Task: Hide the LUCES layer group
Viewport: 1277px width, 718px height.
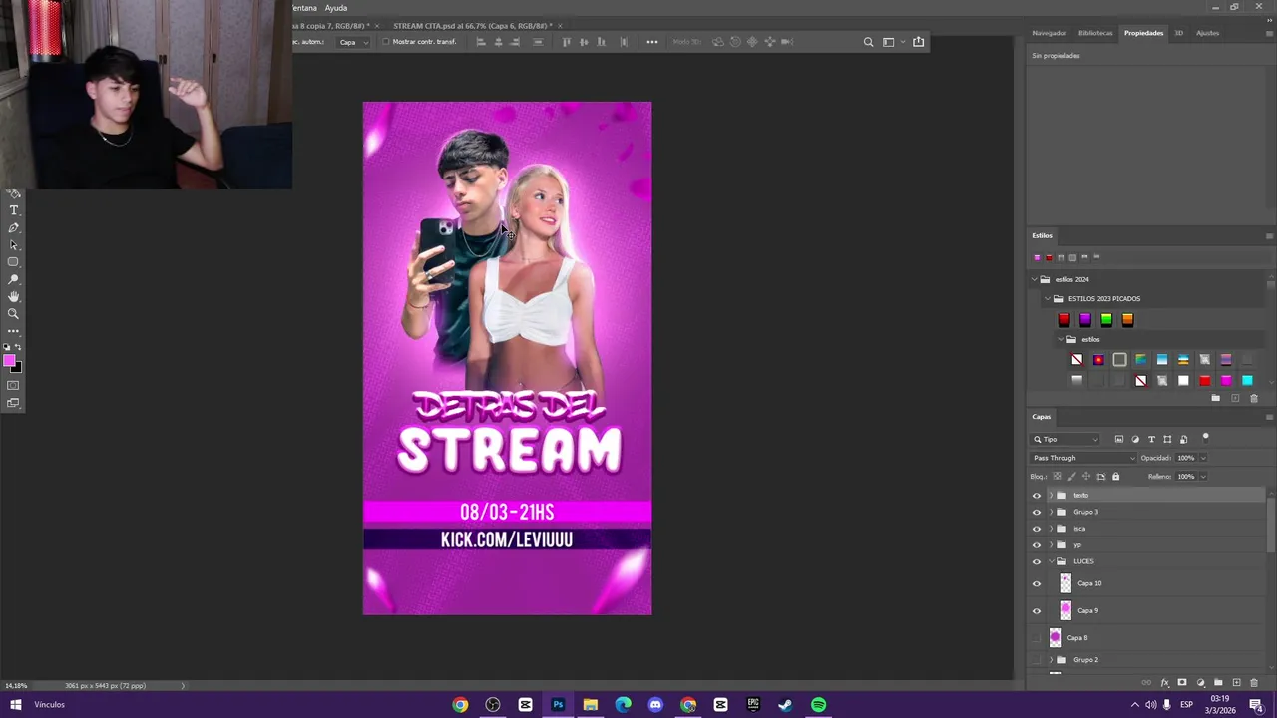Action: tap(1036, 561)
